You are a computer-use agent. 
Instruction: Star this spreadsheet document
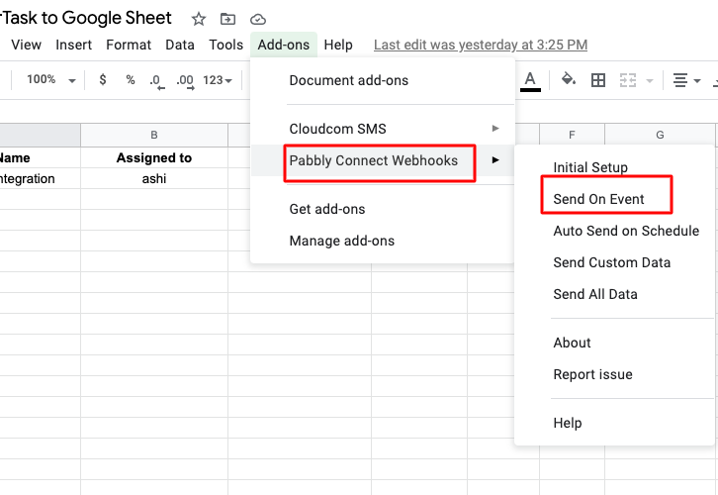tap(198, 19)
